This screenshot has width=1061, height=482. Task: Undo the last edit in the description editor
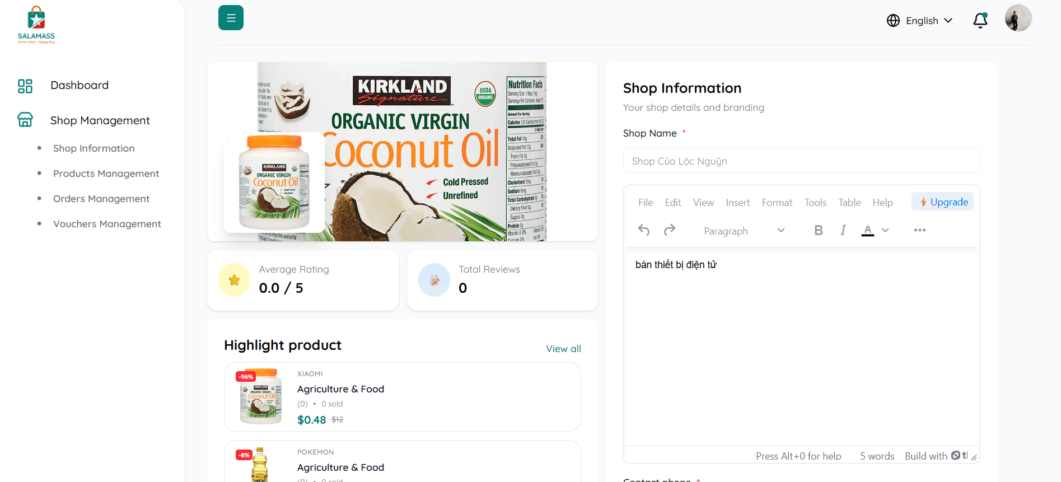[644, 230]
